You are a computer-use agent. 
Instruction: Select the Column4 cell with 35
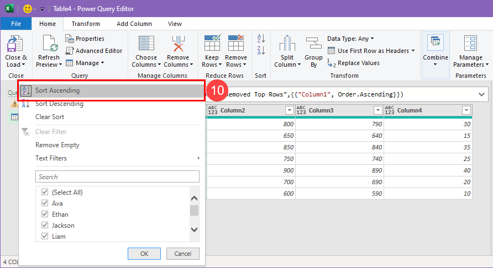pos(428,147)
